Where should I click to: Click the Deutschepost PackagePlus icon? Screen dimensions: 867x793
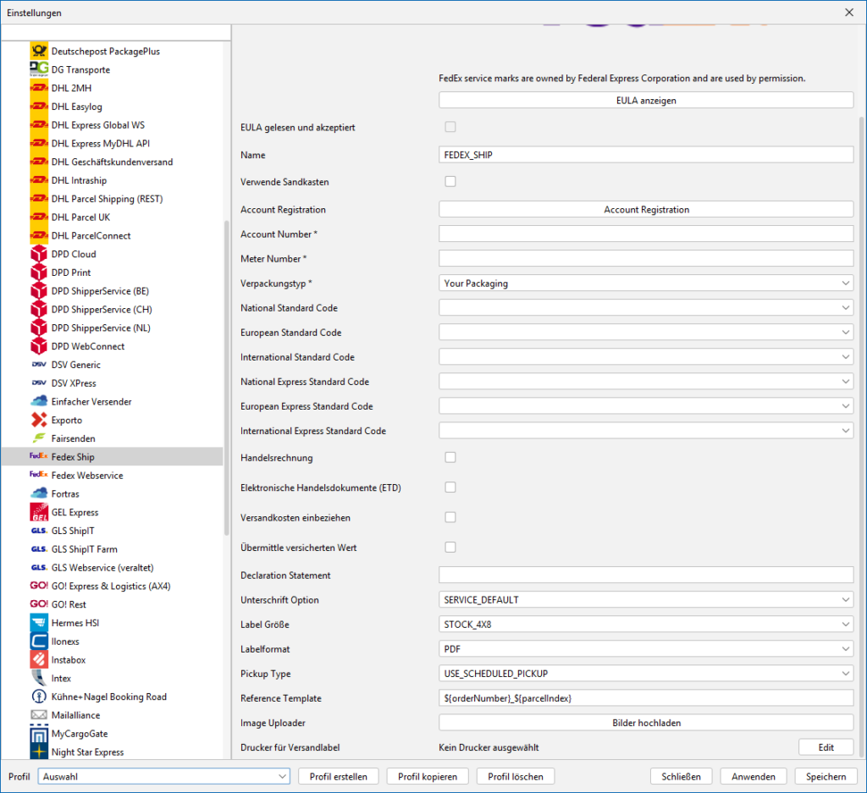pos(38,52)
